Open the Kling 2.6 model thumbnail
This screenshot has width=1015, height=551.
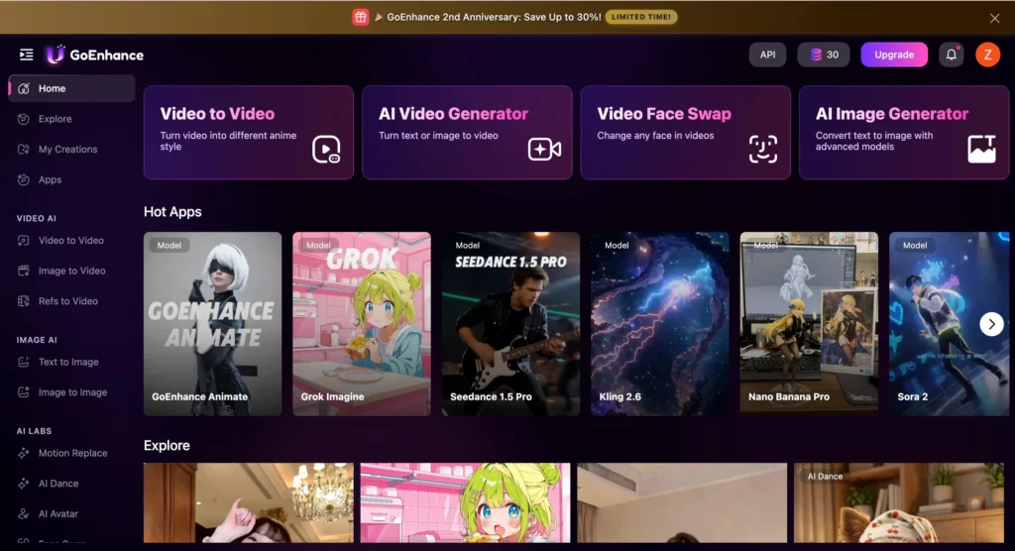click(659, 324)
